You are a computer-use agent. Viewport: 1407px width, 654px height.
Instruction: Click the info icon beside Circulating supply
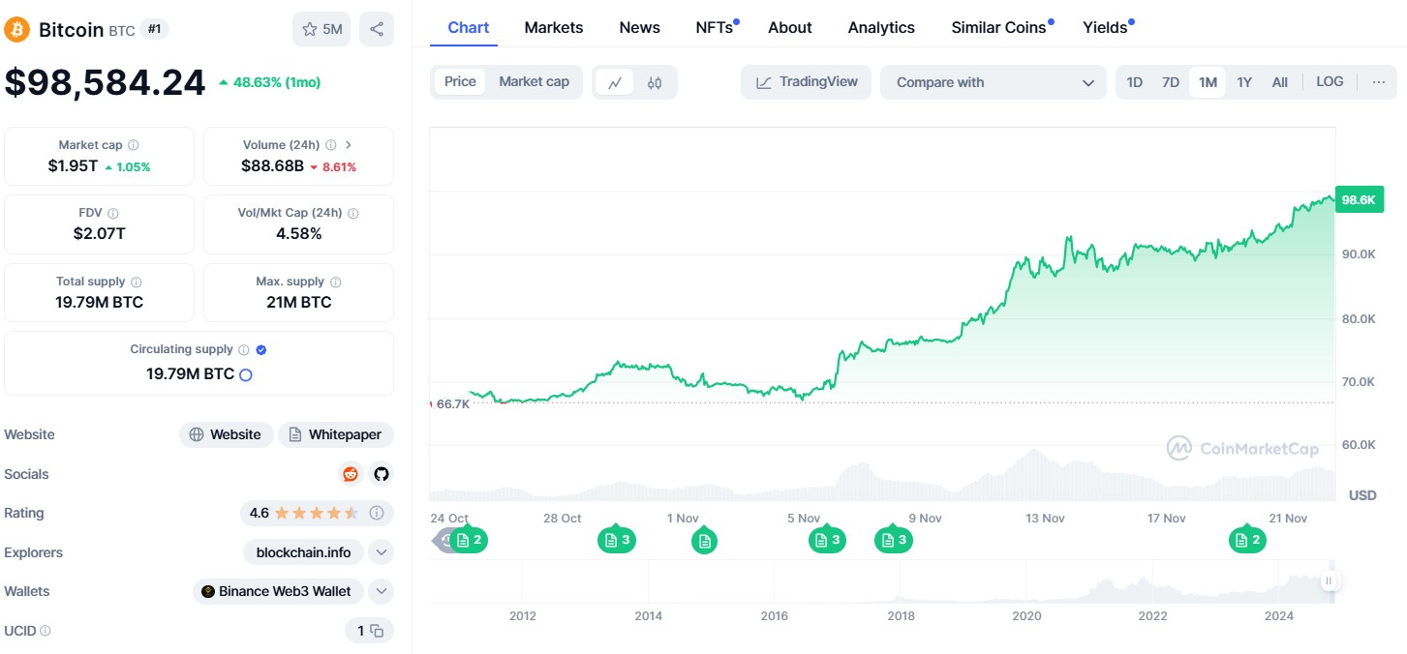click(x=244, y=349)
